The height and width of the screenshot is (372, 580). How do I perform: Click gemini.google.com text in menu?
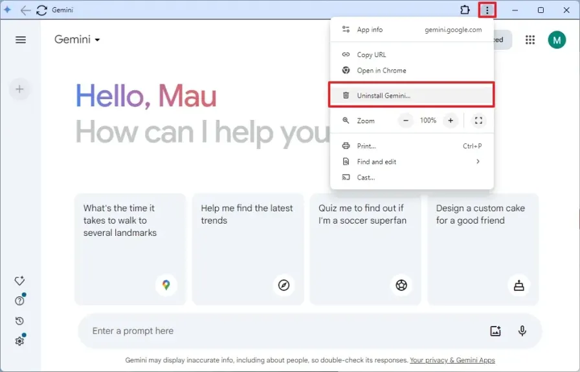tap(453, 30)
